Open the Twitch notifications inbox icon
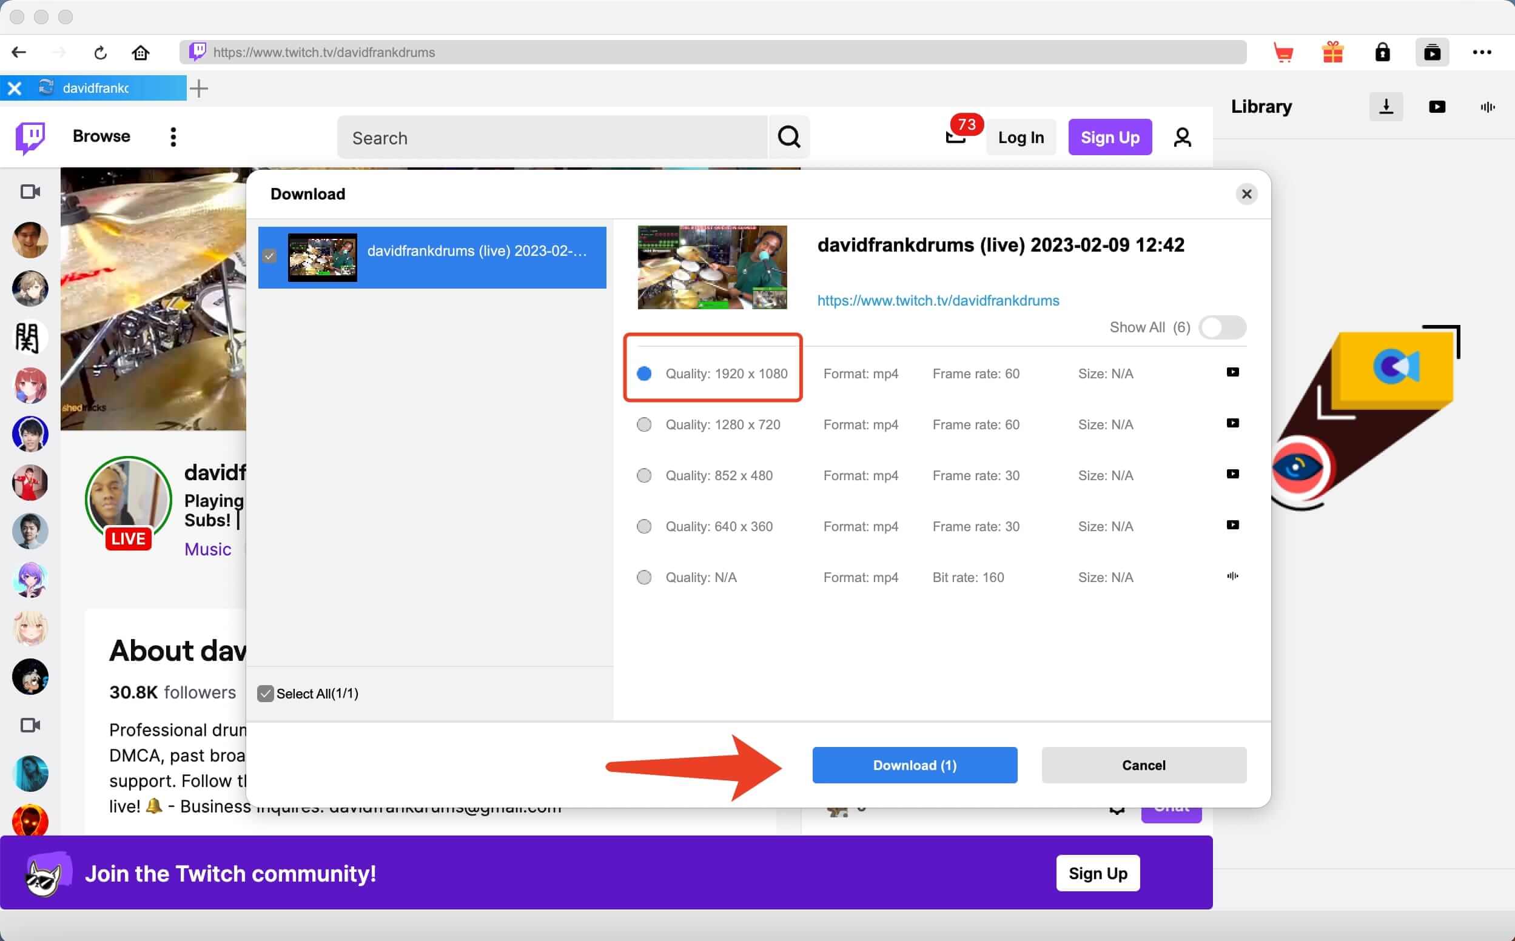The width and height of the screenshot is (1515, 941). (x=955, y=137)
